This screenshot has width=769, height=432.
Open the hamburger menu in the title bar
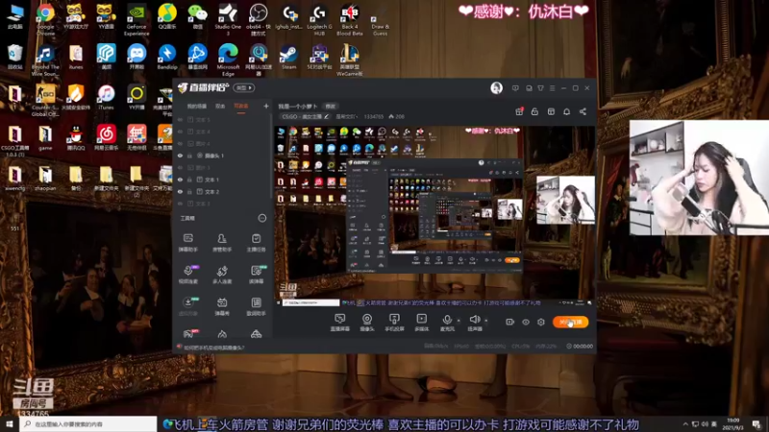coord(552,88)
